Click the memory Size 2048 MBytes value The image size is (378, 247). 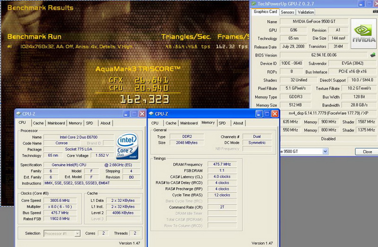[x=187, y=143]
